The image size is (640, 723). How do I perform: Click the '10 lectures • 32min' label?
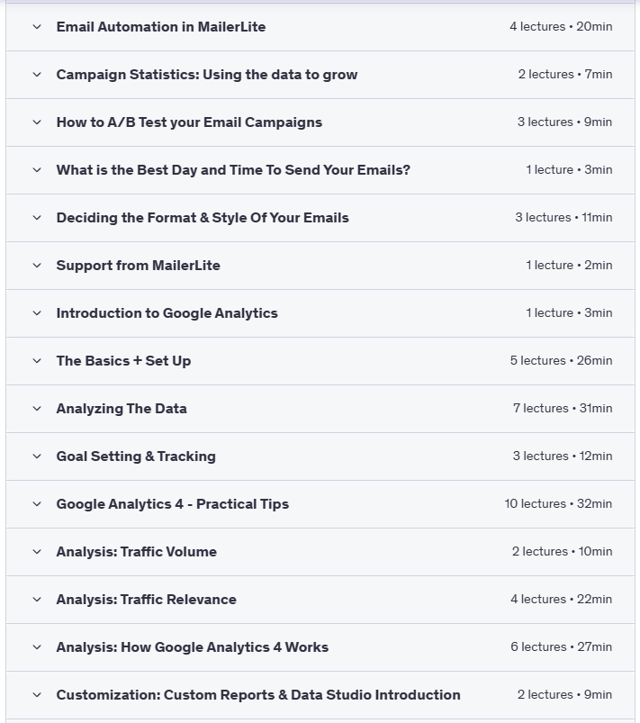pyautogui.click(x=558, y=504)
